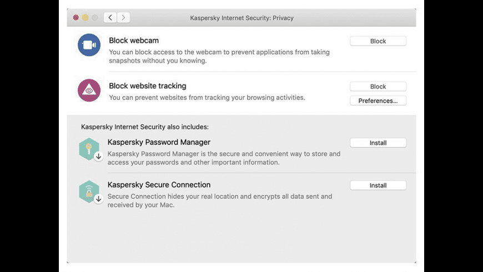Click the download arrow badge on Password Manager
This screenshot has height=272, width=483.
click(x=98, y=157)
